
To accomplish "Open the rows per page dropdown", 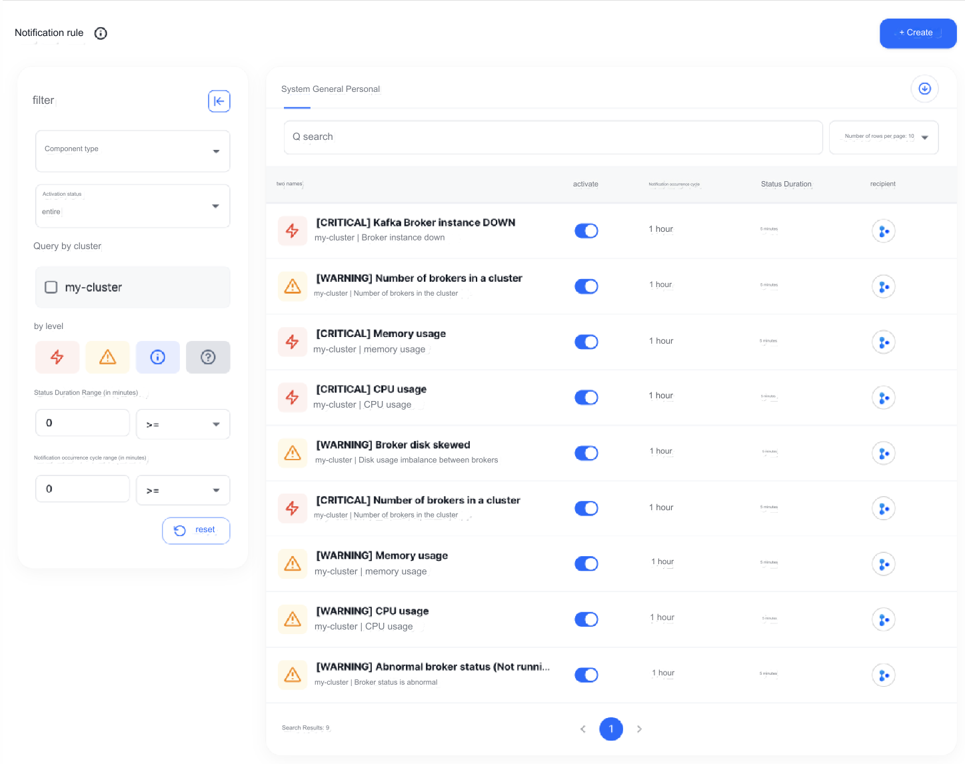I will point(884,137).
